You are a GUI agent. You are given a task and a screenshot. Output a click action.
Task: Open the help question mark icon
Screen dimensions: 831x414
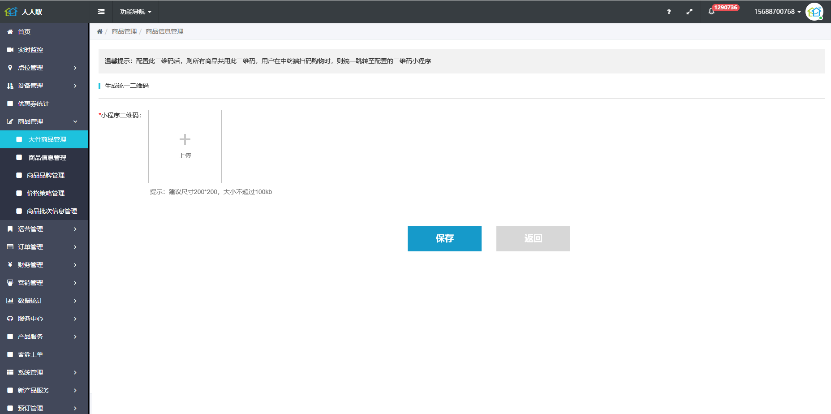[x=669, y=12]
